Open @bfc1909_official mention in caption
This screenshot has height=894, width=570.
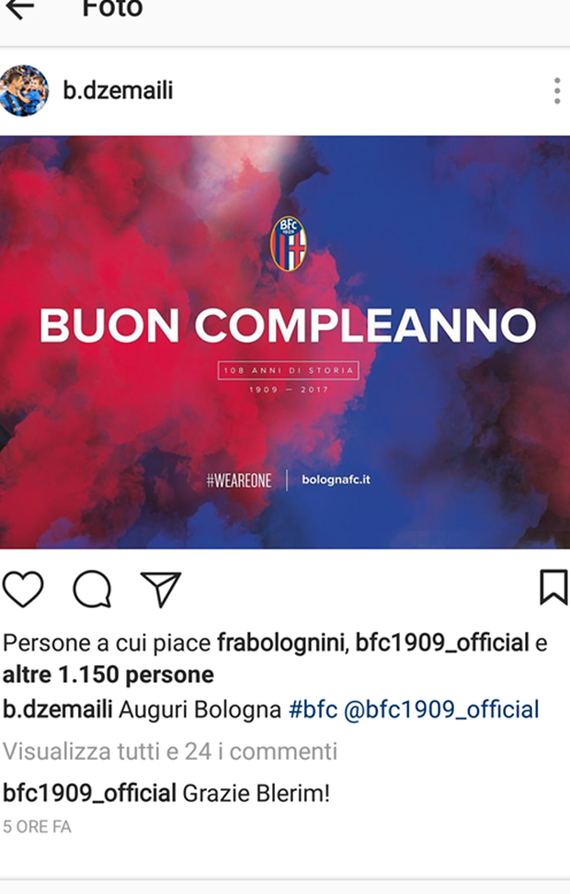[441, 710]
